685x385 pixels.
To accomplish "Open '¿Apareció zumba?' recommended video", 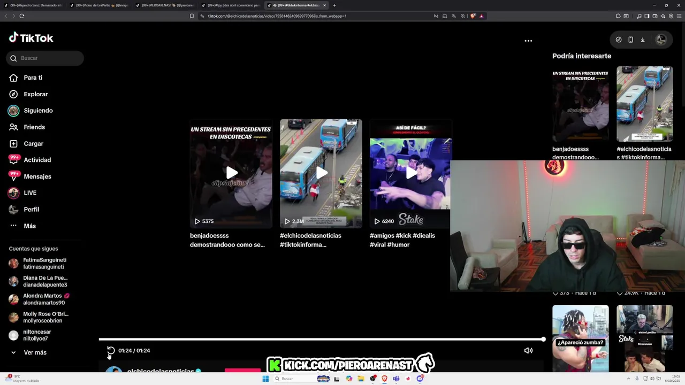I will coord(580,338).
